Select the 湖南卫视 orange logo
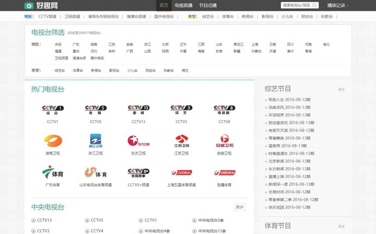Image resolution: width=376 pixels, height=234 pixels. click(x=53, y=141)
